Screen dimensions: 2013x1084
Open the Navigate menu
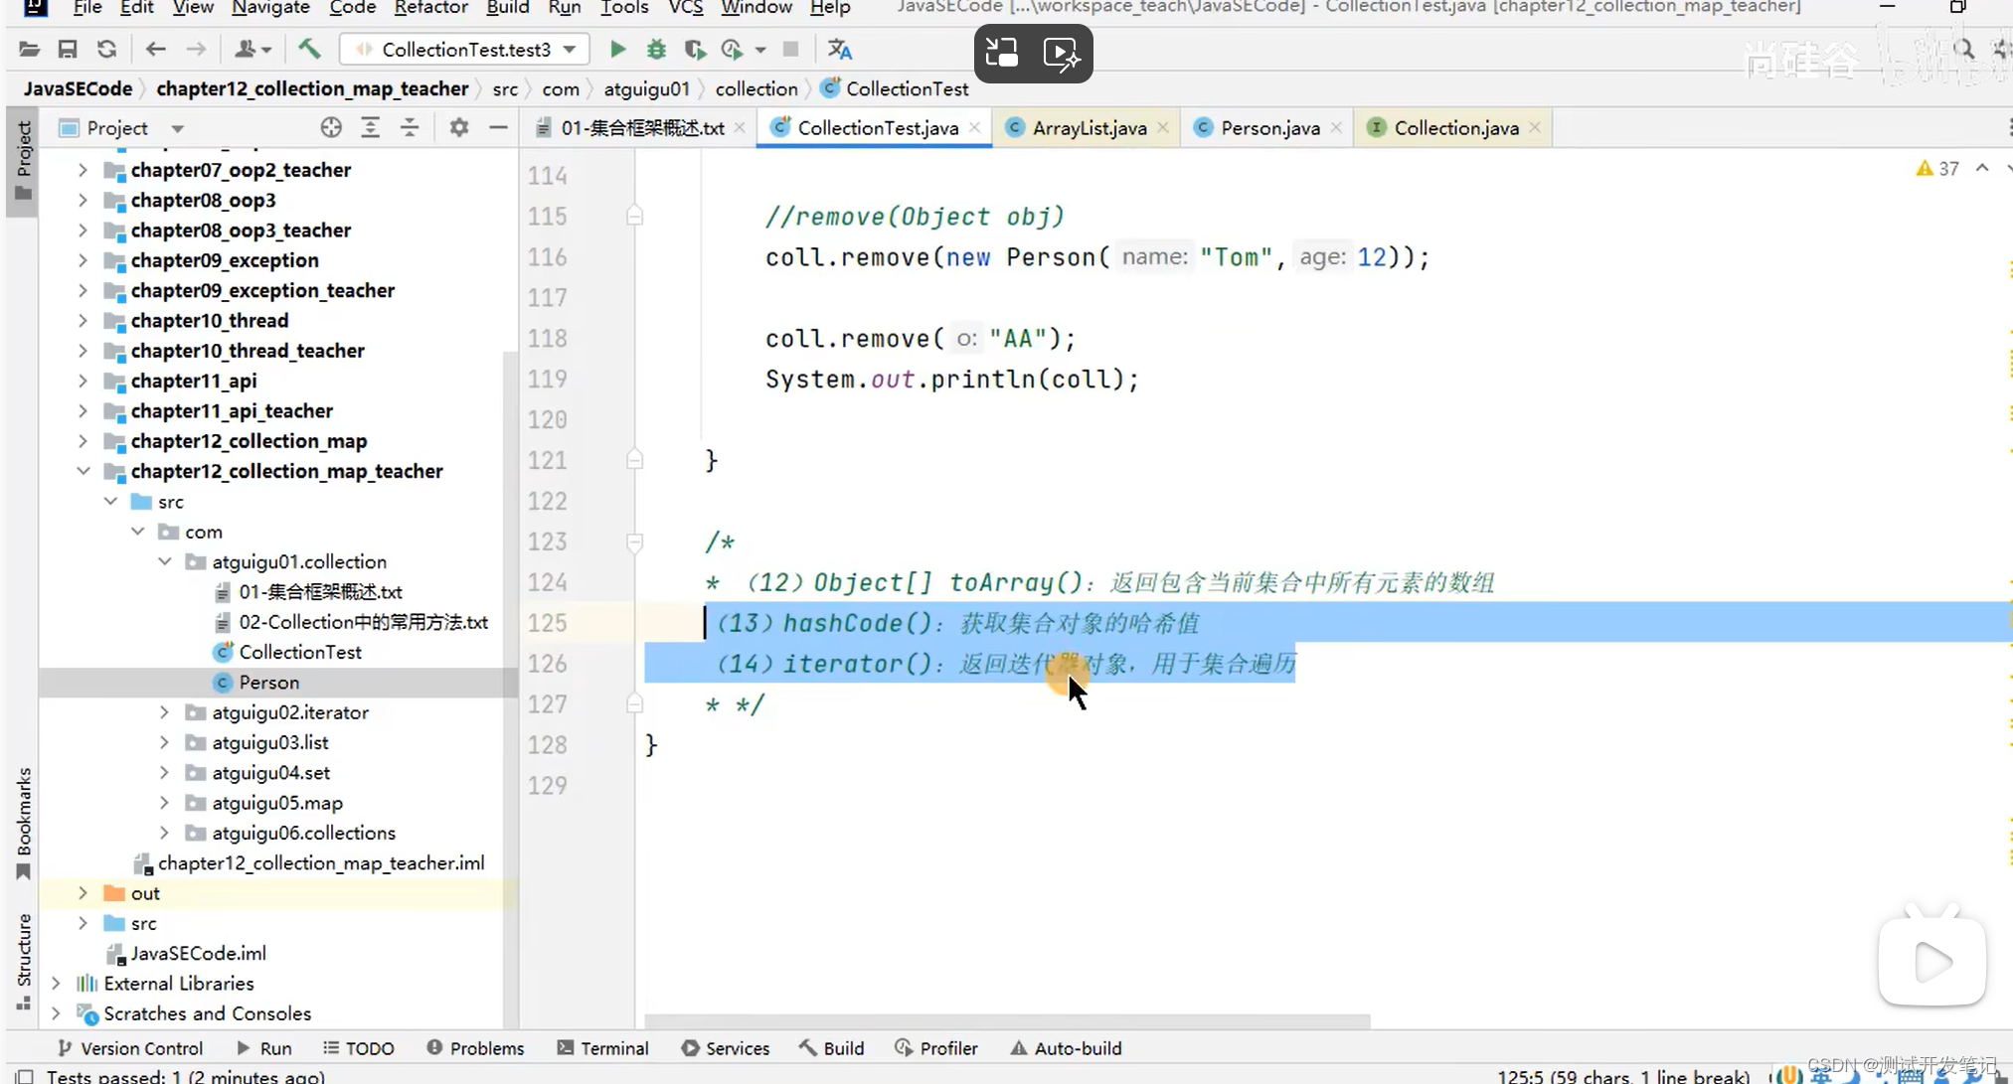click(270, 8)
